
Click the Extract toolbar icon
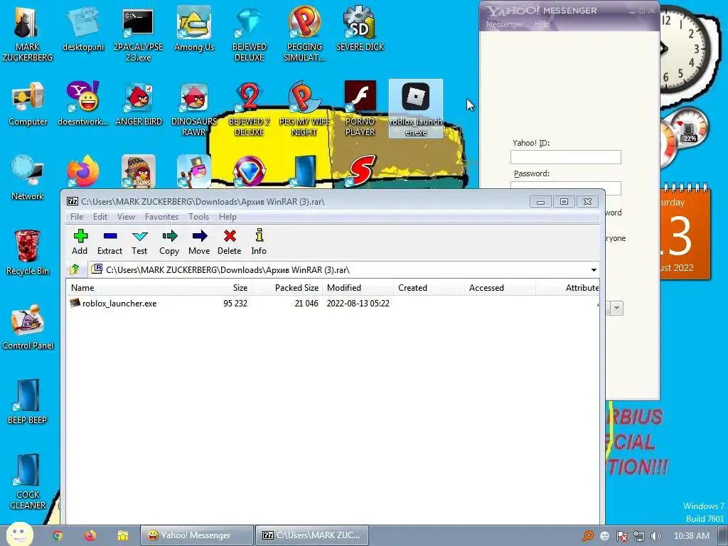109,242
